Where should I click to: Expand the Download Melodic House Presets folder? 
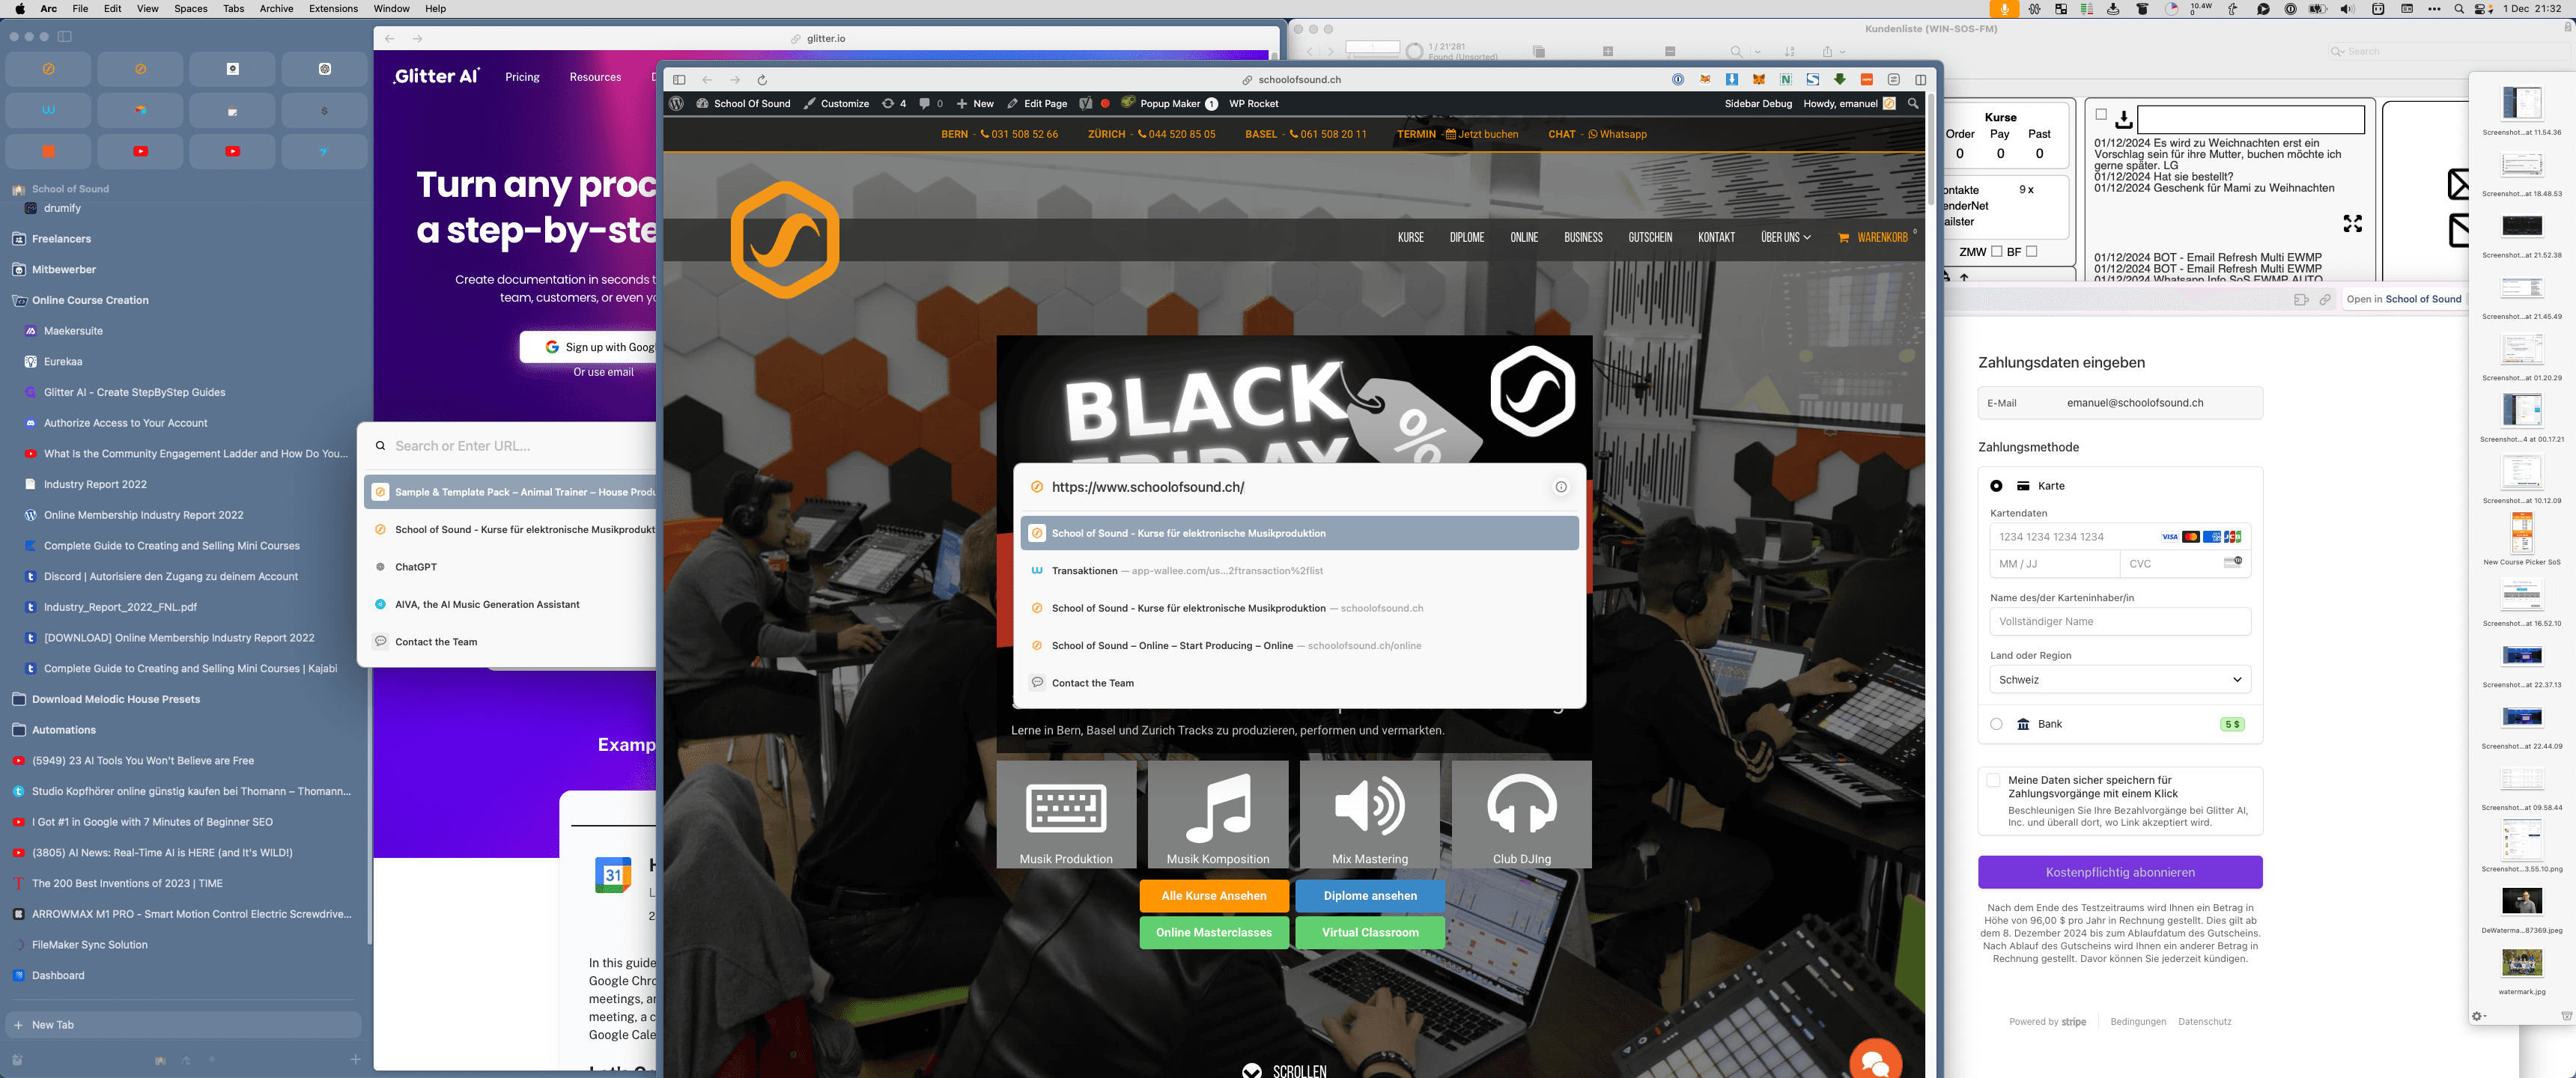click(x=116, y=699)
